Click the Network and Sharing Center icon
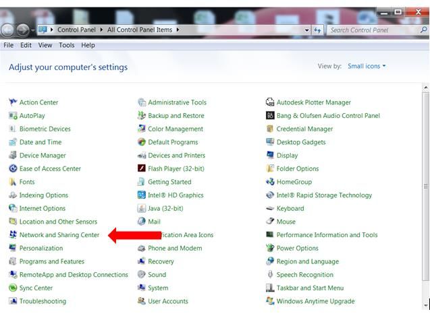The width and height of the screenshot is (430, 324). [13, 234]
